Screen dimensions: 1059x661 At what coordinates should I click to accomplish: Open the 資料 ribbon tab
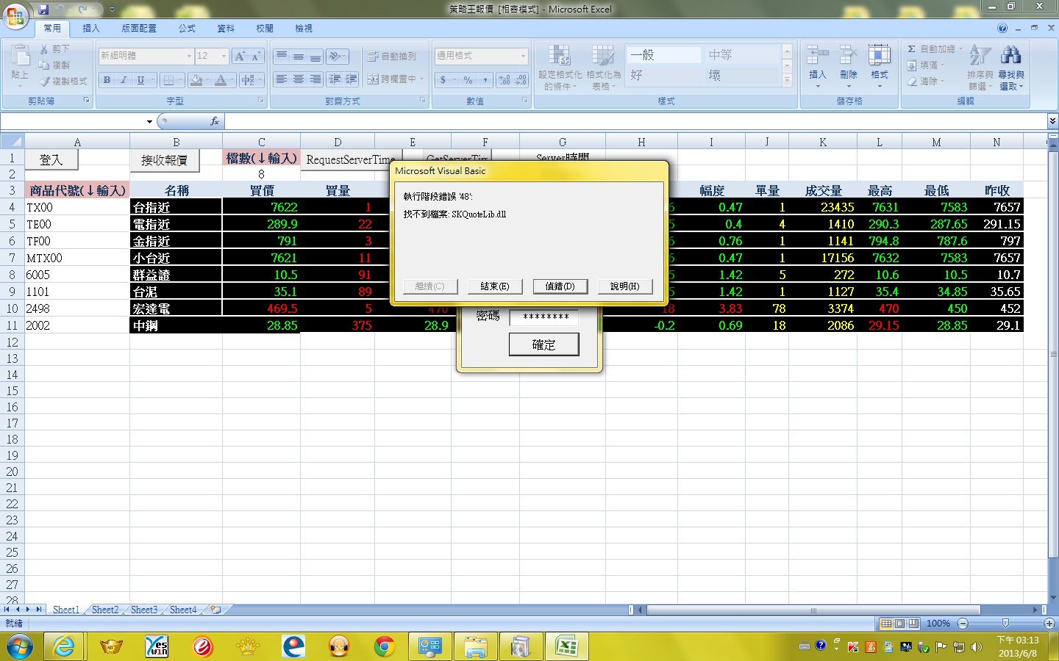click(226, 29)
